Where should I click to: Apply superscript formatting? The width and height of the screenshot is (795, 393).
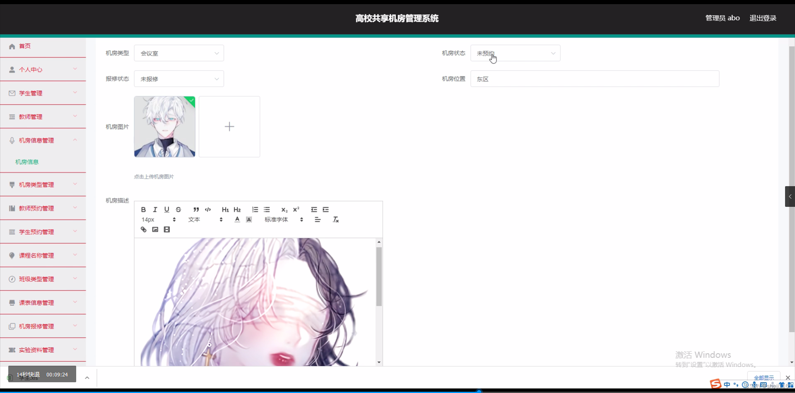click(296, 209)
